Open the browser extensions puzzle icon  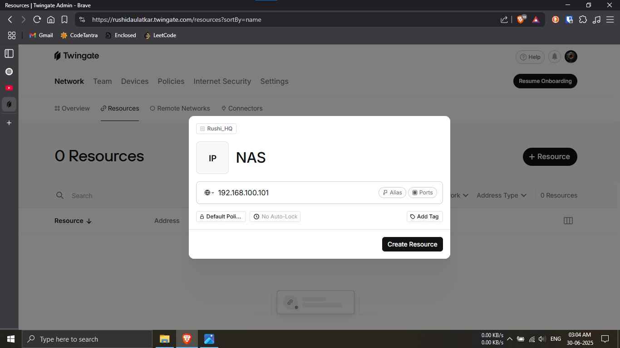pos(583,19)
